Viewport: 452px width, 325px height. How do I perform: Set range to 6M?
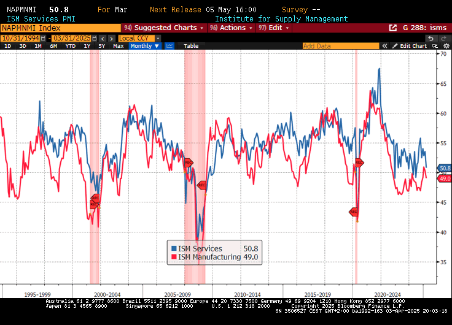click(53, 46)
